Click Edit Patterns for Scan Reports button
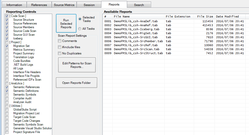 pos(77,65)
